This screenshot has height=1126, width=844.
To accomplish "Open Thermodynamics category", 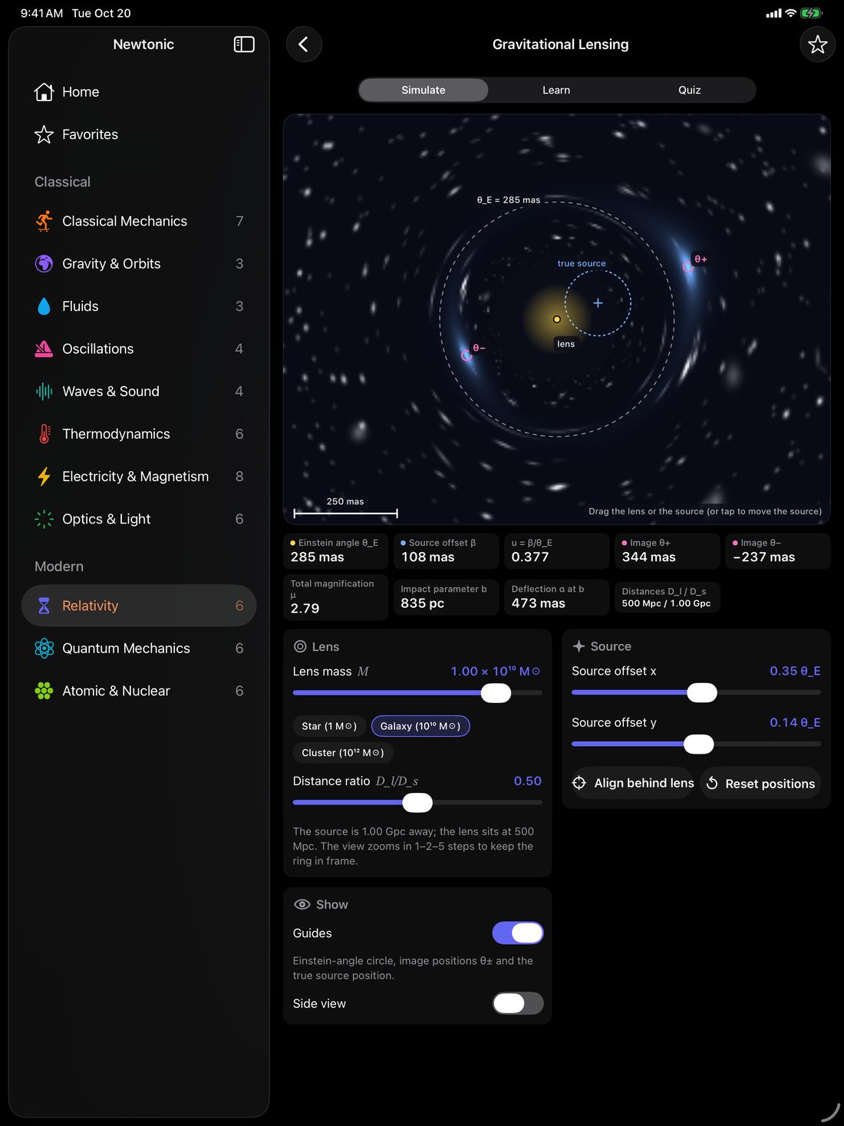I will pyautogui.click(x=139, y=434).
